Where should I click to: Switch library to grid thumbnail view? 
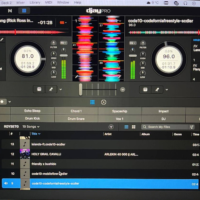click(134, 127)
